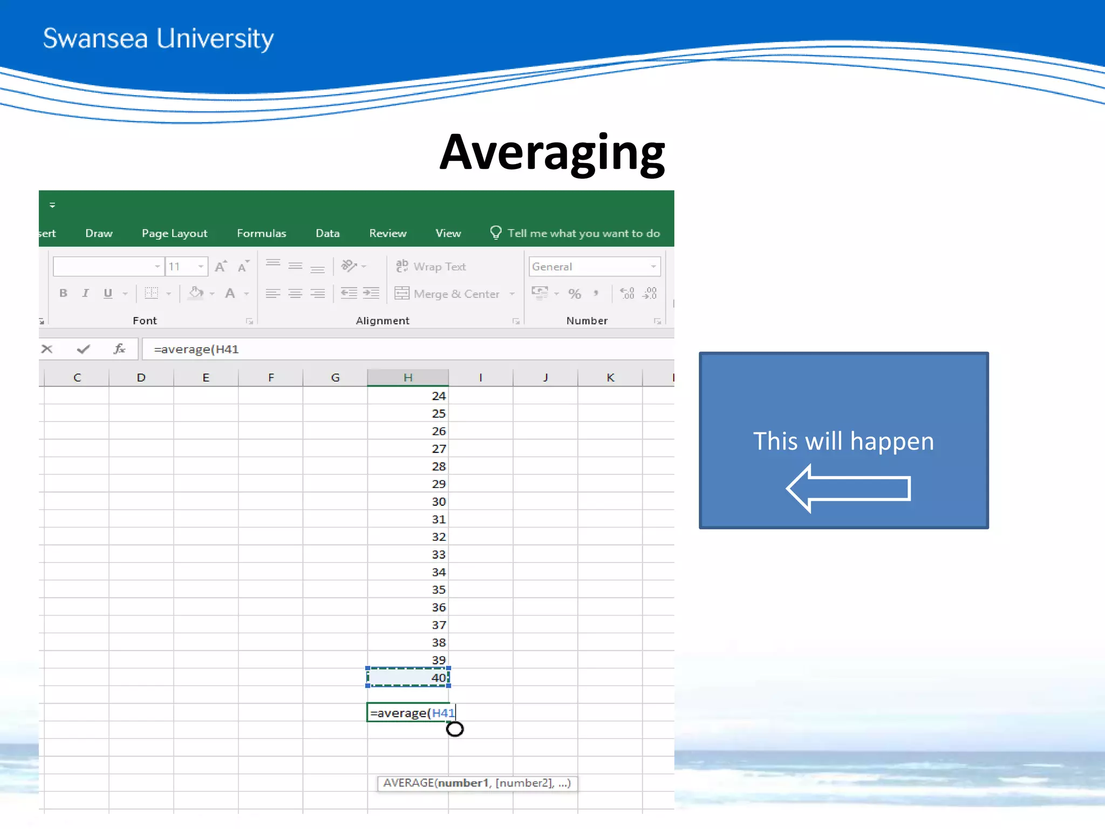Toggle Underline formatting icon
Viewport: 1105px width, 829px height.
pyautogui.click(x=108, y=293)
